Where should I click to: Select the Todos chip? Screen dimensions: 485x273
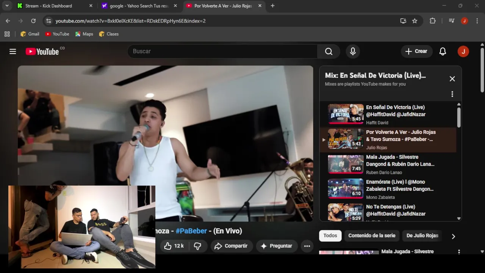click(330, 235)
